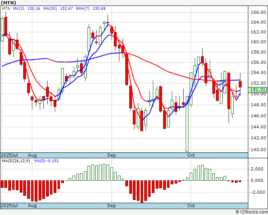Select the MTN legend label
Viewport: 268px width, 215px height.
(6, 8)
